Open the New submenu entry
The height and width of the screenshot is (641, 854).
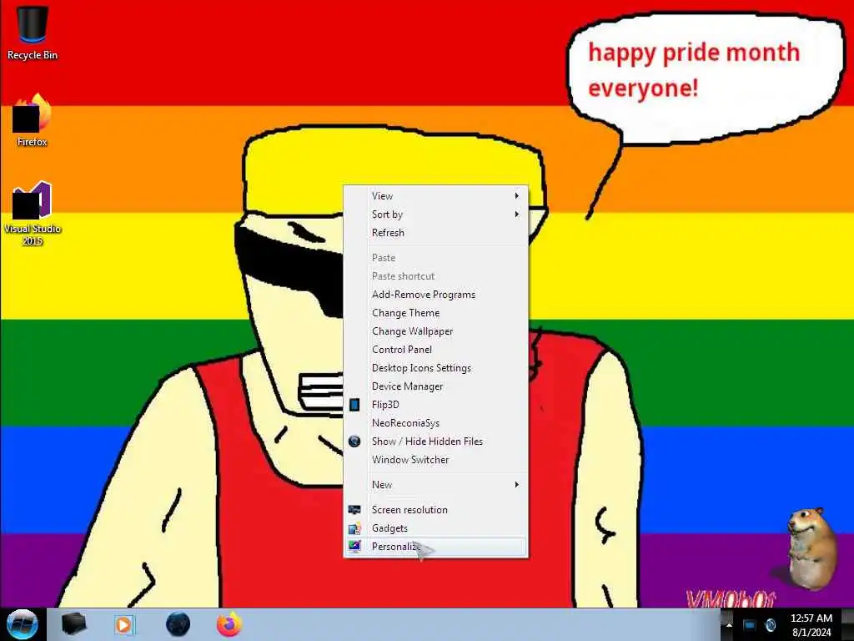[x=435, y=485]
